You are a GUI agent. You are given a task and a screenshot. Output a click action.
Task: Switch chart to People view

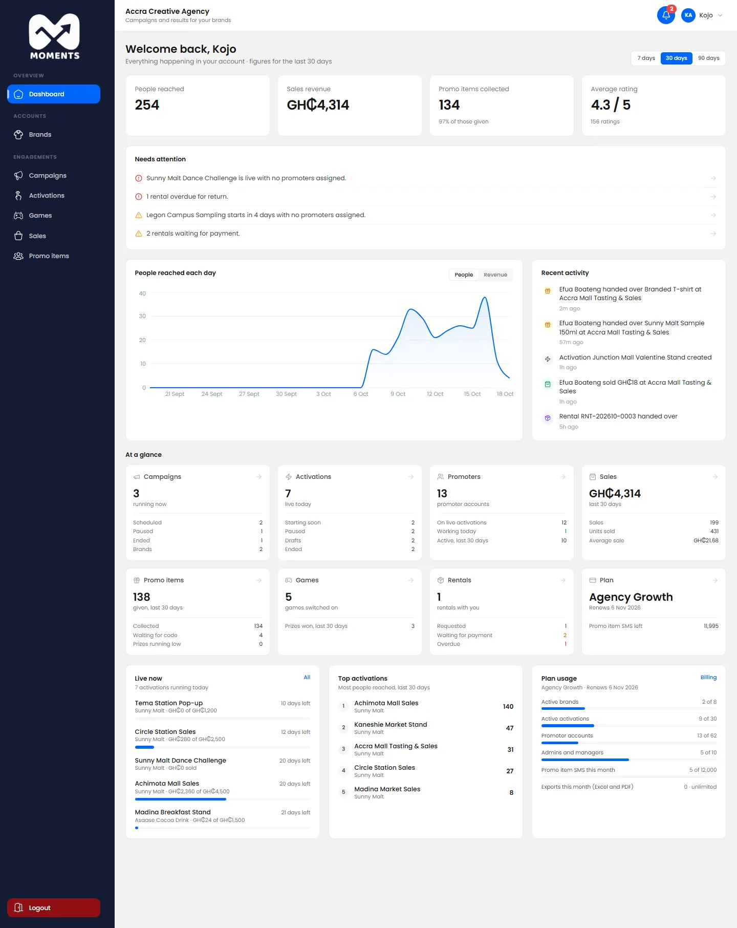pos(464,275)
